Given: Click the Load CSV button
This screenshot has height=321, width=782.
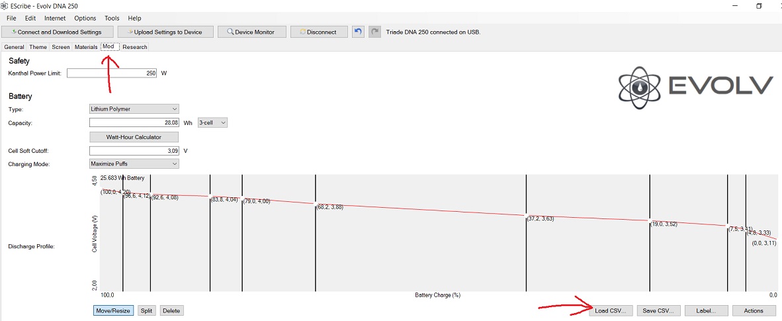Looking at the screenshot, I should point(610,310).
